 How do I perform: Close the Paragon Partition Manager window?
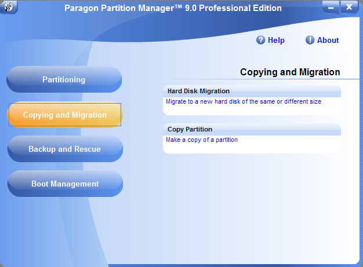click(x=349, y=8)
